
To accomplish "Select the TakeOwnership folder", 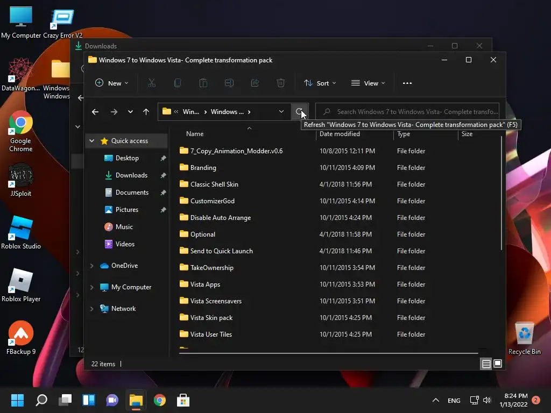I will 211,268.
